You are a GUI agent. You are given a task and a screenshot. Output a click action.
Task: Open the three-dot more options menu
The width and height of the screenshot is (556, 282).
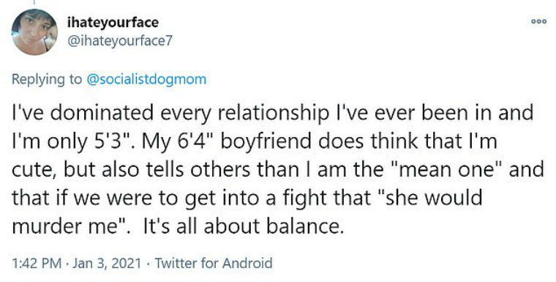(x=538, y=22)
